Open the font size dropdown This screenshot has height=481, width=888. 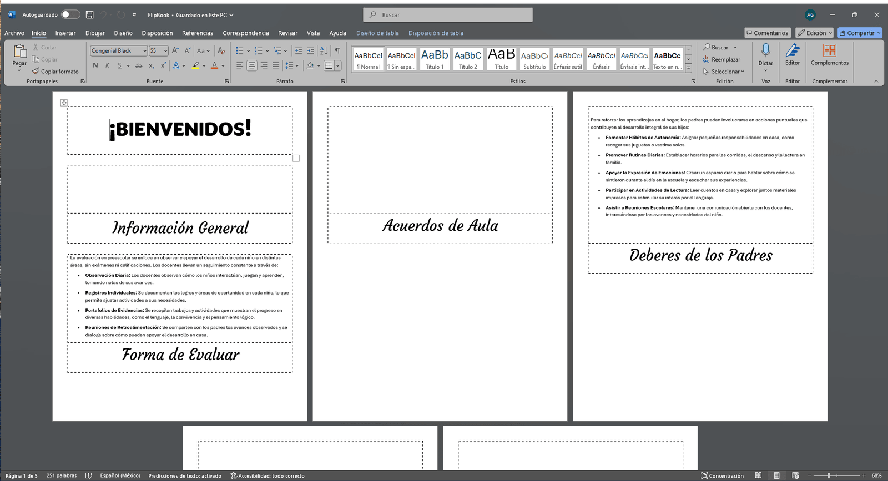(165, 51)
